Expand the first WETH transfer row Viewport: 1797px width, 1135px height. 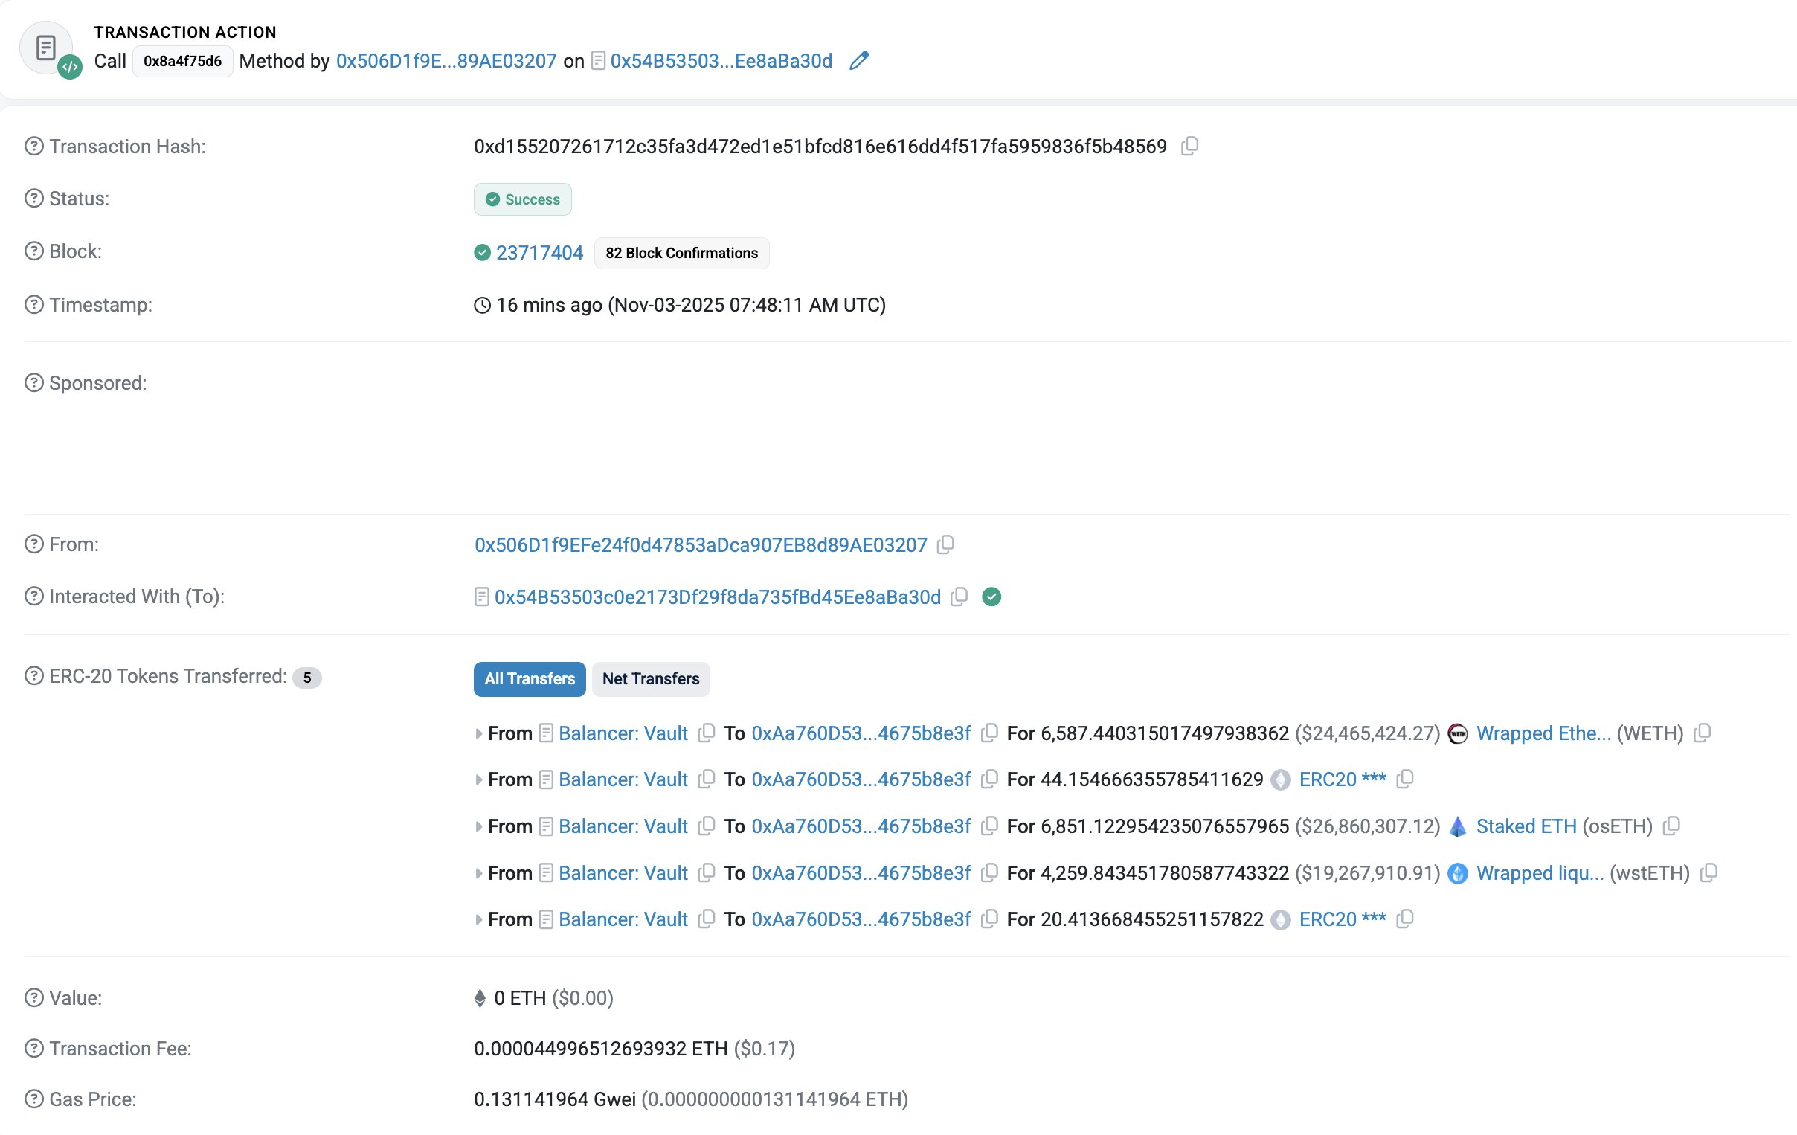tap(478, 733)
